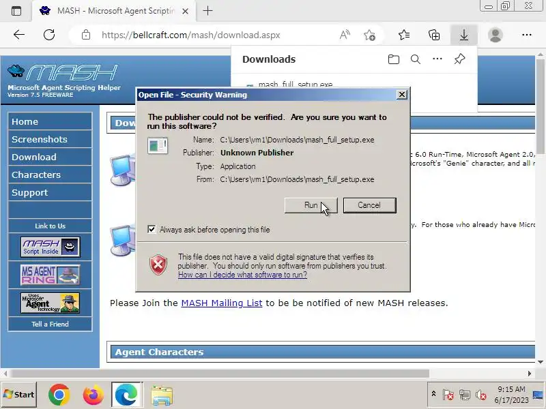Viewport: 546px width, 409px height.
Task: Click the Uses Microsoft Agent Technology banner
Action: click(50, 303)
